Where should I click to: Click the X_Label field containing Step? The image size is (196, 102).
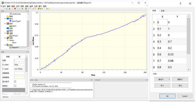[x=19, y=65]
